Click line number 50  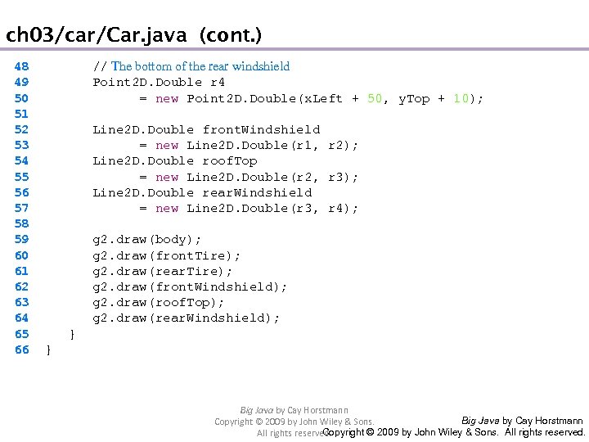21,98
